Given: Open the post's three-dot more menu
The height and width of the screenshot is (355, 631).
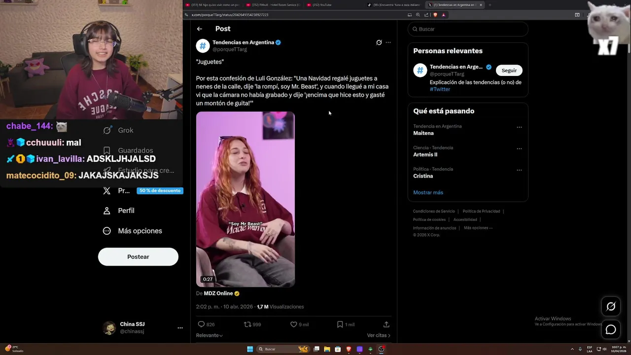Looking at the screenshot, I should pos(388,42).
